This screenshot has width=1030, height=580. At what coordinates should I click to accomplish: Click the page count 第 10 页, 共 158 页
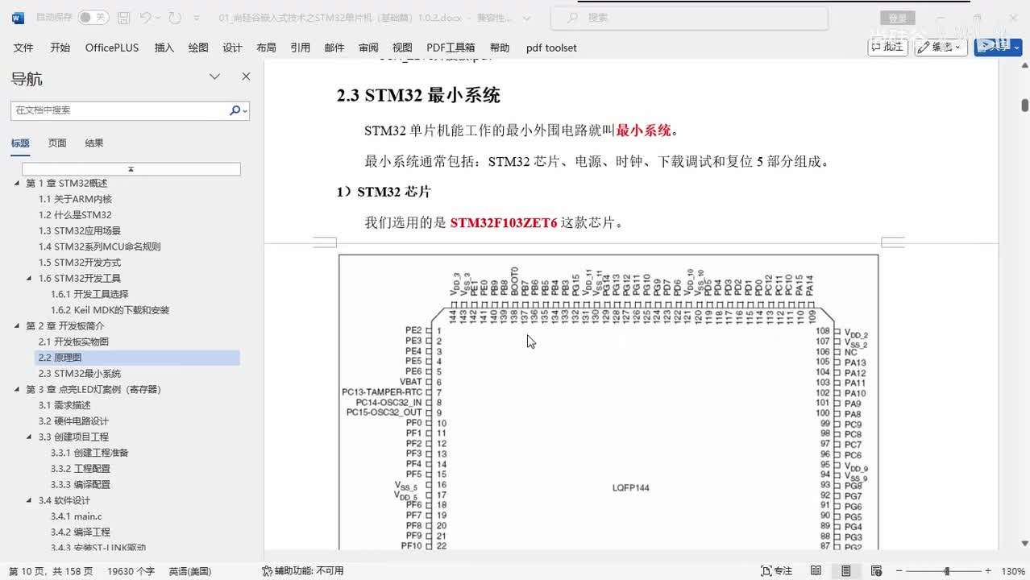point(51,571)
